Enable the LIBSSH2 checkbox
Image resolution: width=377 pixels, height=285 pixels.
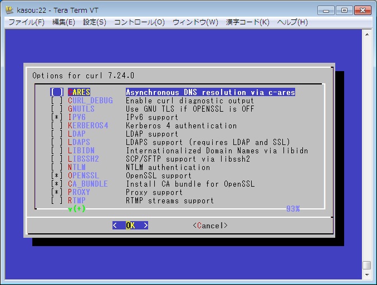(57, 159)
